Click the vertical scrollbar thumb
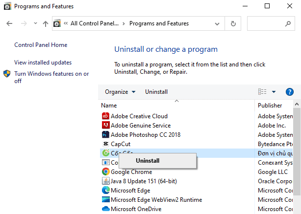 (297, 151)
